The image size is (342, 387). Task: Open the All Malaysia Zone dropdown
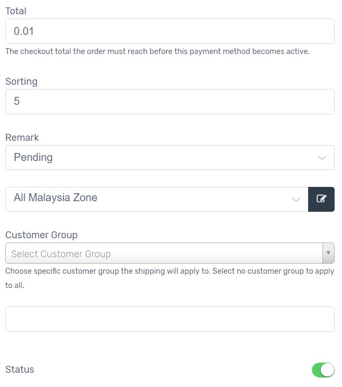coord(157,199)
